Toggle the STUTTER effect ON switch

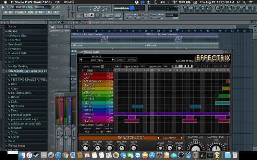click(x=112, y=99)
